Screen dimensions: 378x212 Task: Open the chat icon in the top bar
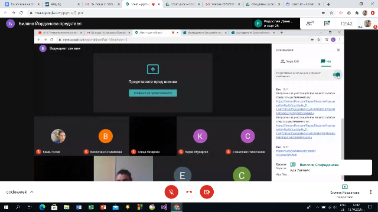[327, 24]
